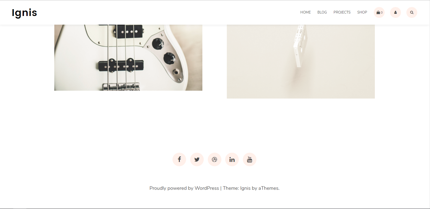Screen dimensions: 430x209
Task: Click the Ignis site logo
Action: pos(24,13)
